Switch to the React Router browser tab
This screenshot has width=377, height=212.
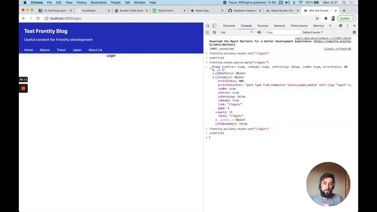click(x=282, y=11)
